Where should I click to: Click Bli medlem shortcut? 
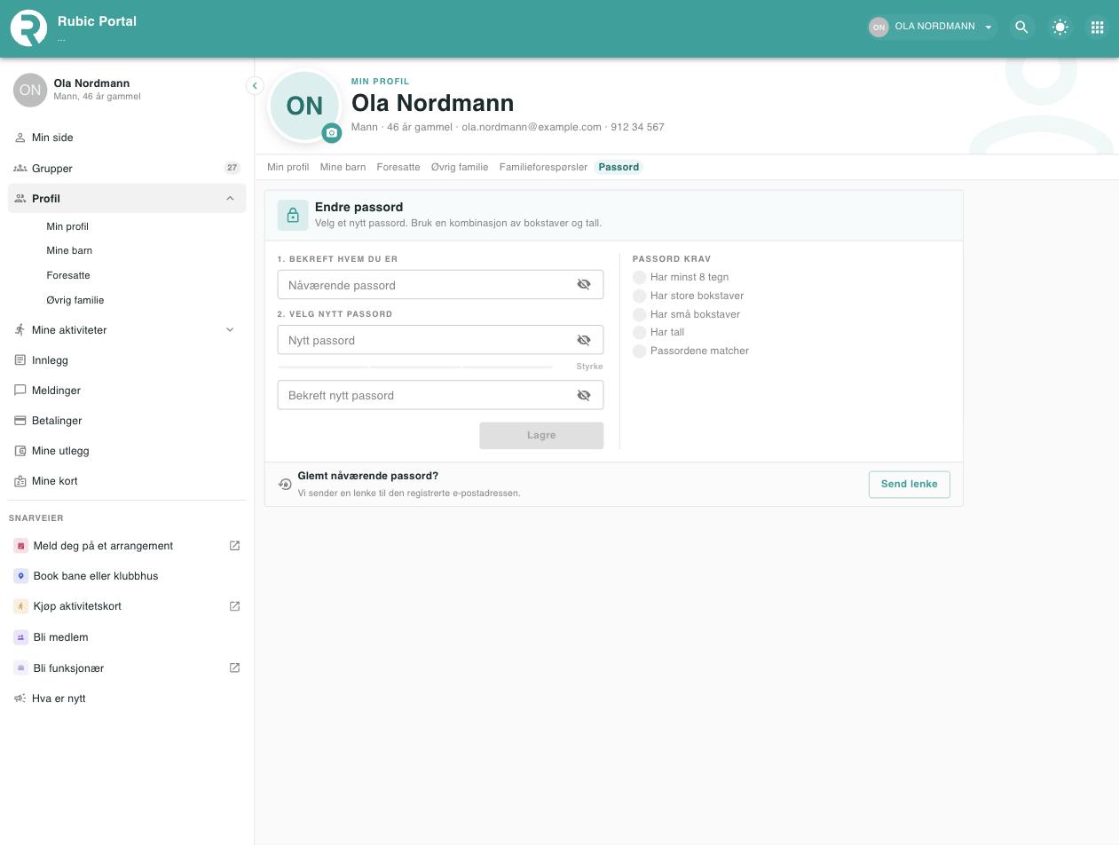[x=127, y=637]
